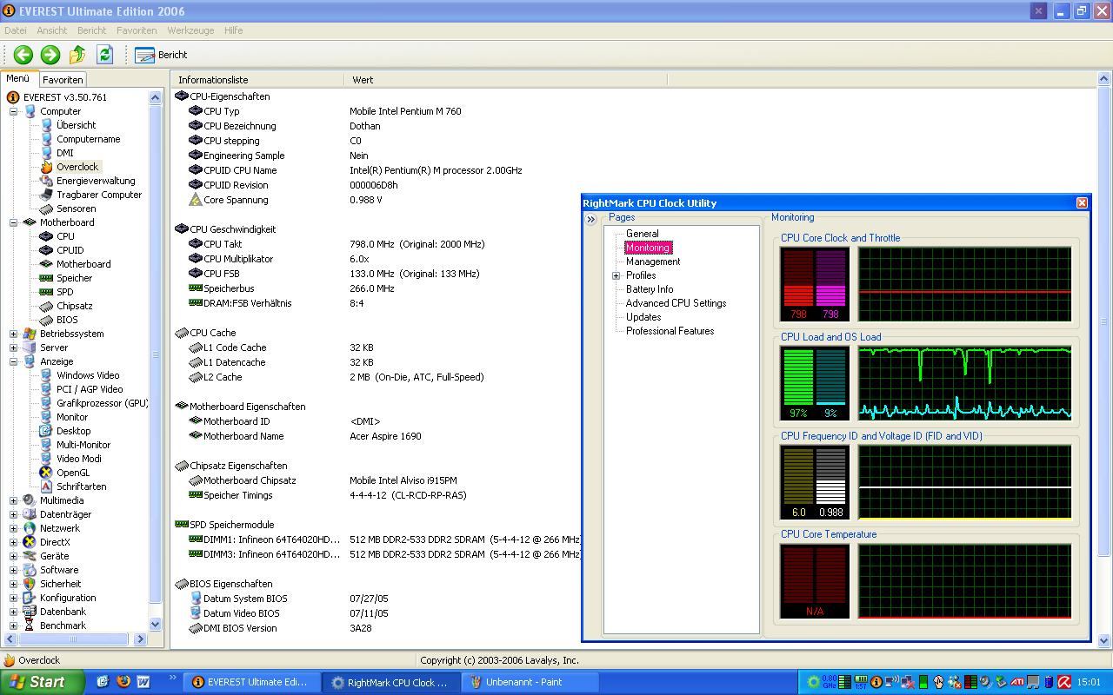Expand the DirectX tree node

pos(13,542)
